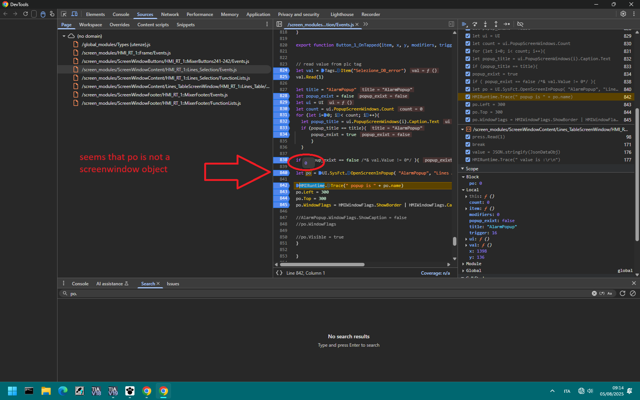Deactivate all breakpoints icon

(520, 24)
